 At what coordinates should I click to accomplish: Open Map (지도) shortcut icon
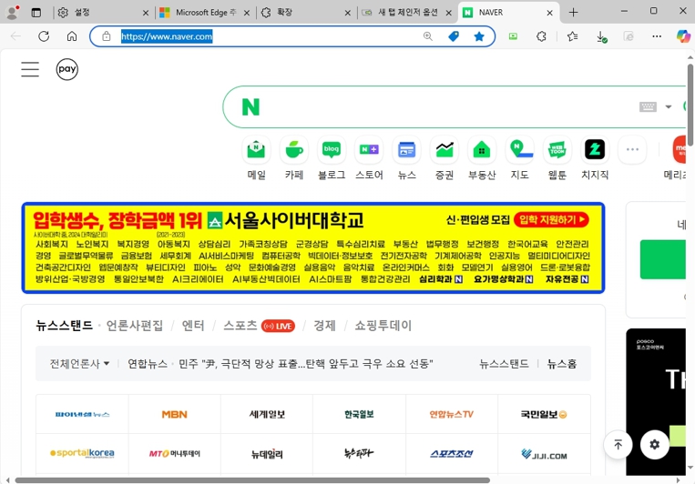click(519, 150)
